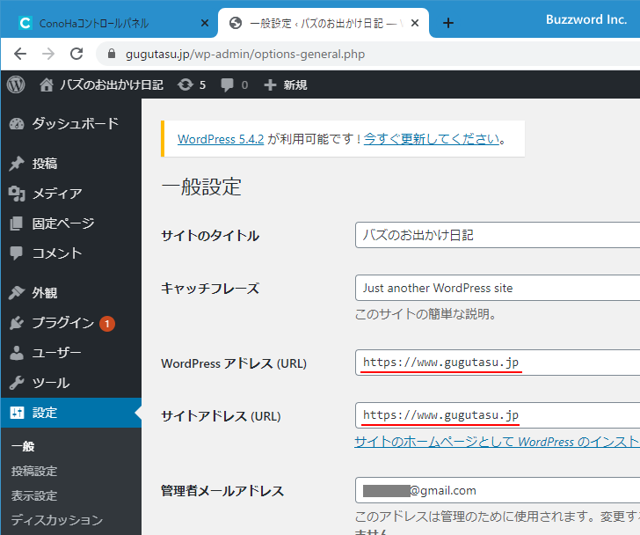Open ツール menu item
The image size is (640, 535).
pyautogui.click(x=51, y=383)
